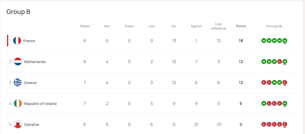Click the Republic of Ireland flag icon
The height and width of the screenshot is (134, 305).
(18, 103)
